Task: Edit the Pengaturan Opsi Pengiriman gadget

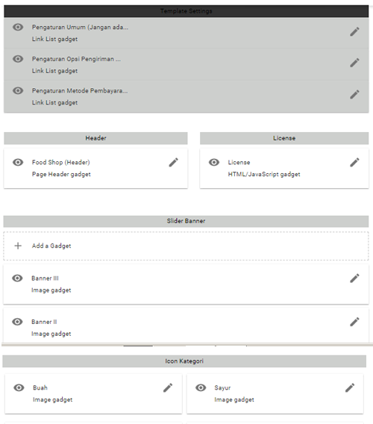Action: [x=354, y=63]
